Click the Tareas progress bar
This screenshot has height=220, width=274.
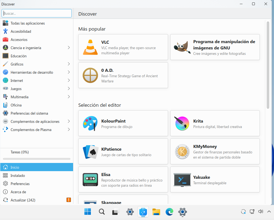(x=37, y=159)
